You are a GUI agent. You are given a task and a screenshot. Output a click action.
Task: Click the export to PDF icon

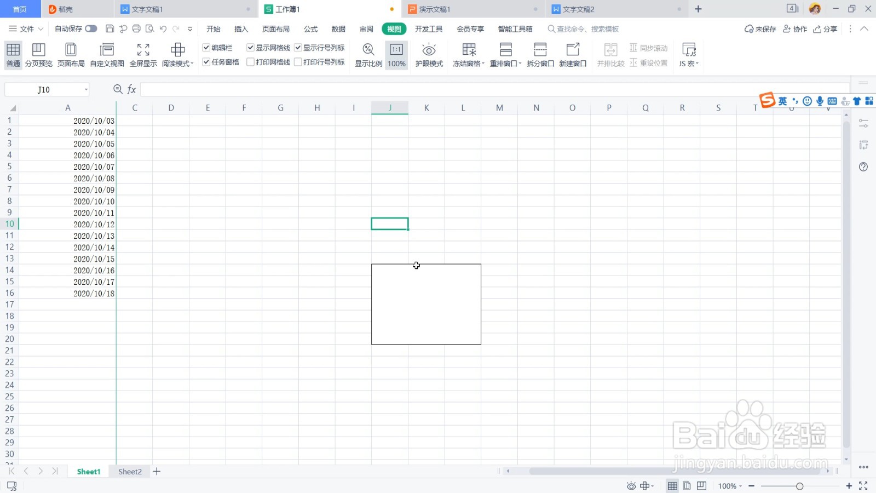point(123,29)
